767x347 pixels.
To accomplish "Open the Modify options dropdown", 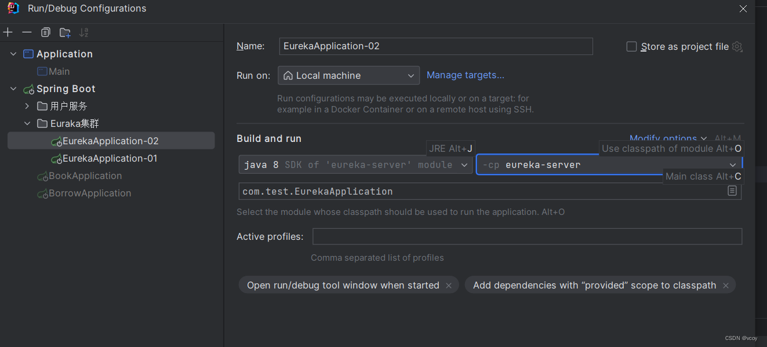I will coord(668,138).
